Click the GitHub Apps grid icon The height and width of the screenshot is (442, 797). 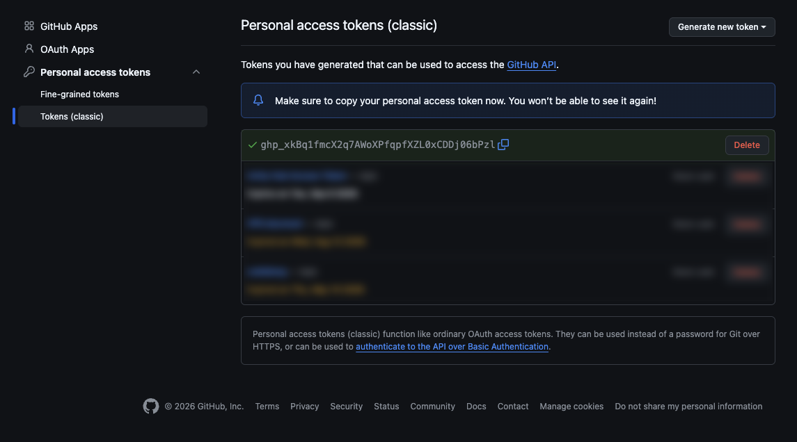[x=29, y=26]
